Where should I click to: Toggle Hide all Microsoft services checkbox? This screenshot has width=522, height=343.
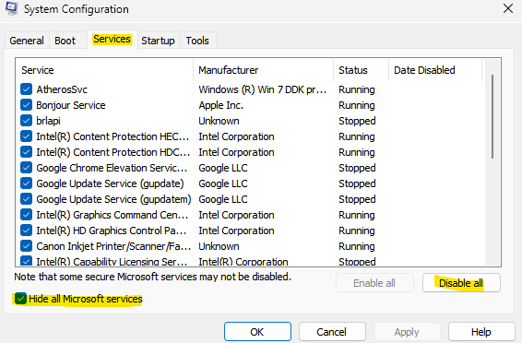pos(20,299)
